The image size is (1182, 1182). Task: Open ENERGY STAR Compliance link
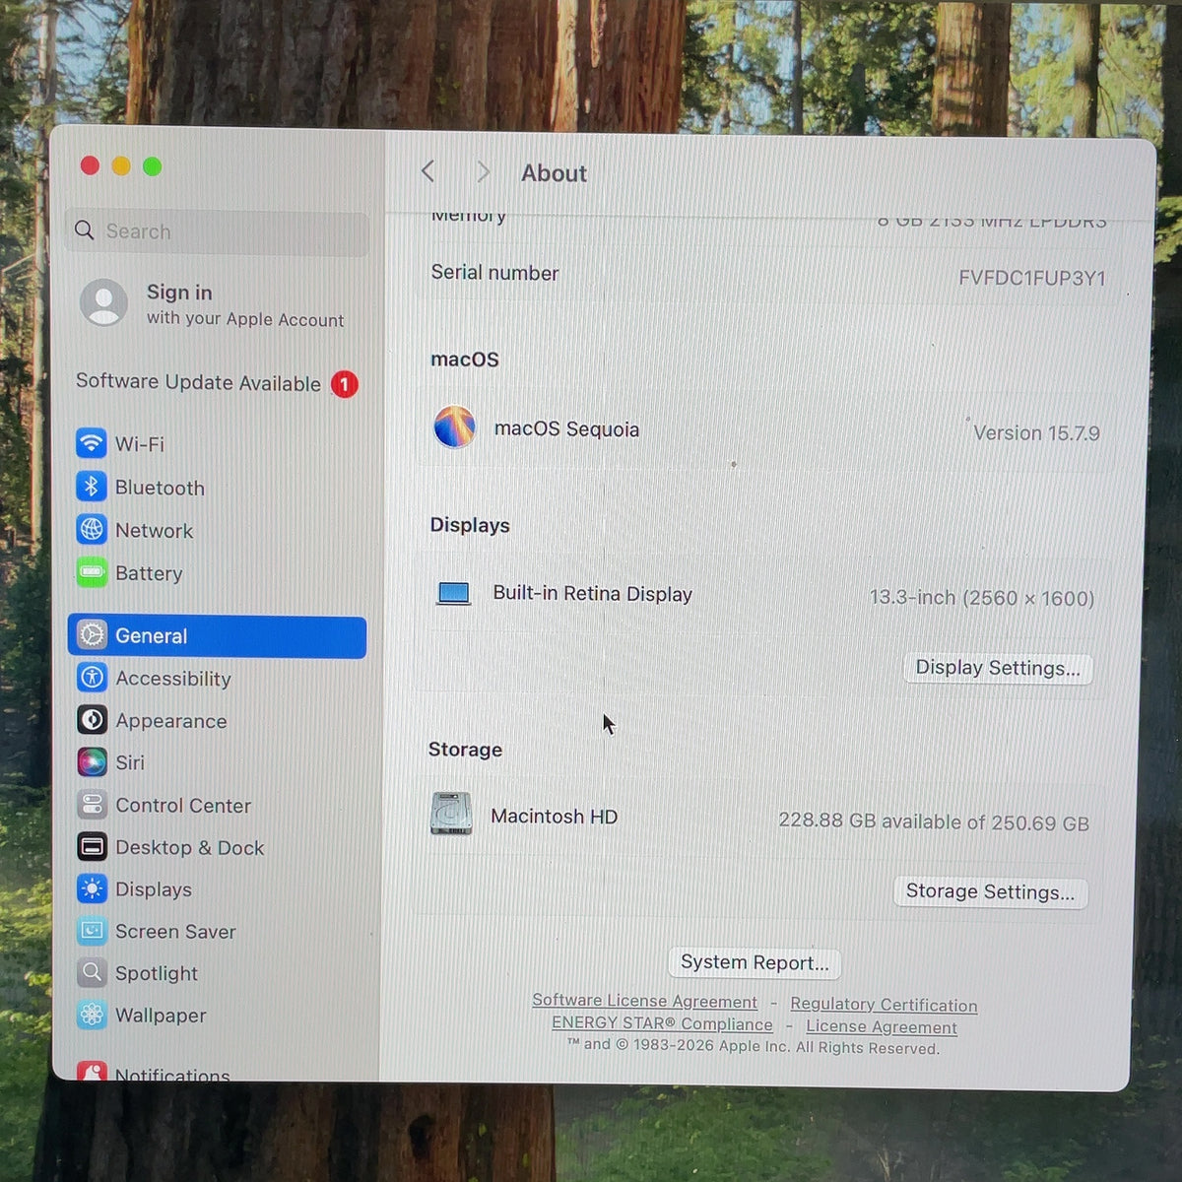[x=662, y=1023]
